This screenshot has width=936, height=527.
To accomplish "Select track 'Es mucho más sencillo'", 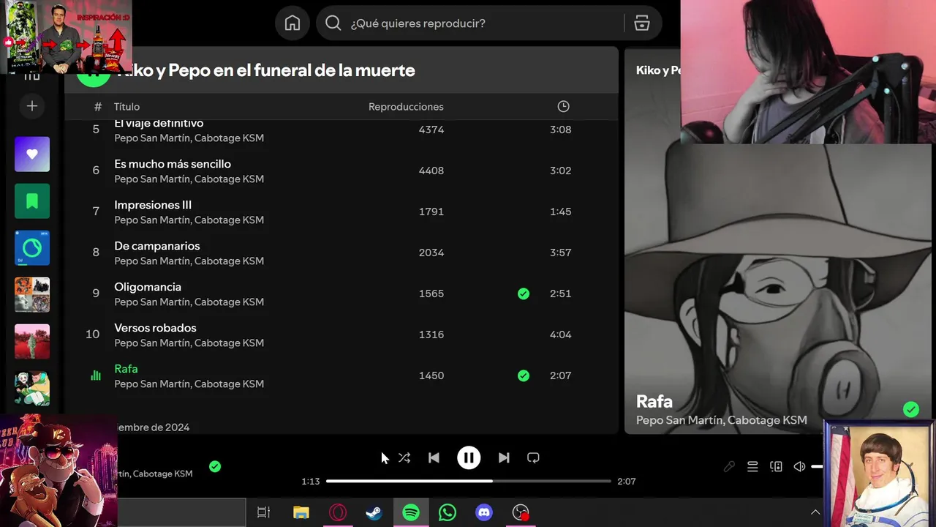I will pos(173,164).
